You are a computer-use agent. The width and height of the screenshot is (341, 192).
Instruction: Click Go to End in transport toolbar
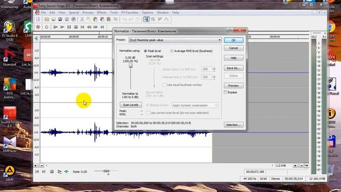102,27
